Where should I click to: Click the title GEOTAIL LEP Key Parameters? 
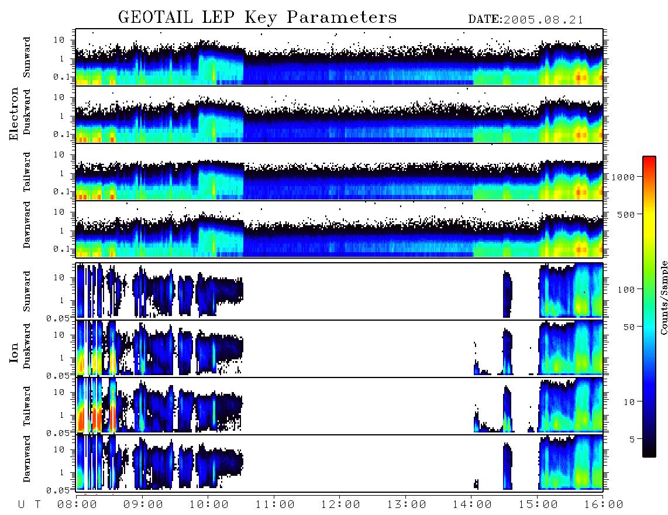tap(257, 18)
